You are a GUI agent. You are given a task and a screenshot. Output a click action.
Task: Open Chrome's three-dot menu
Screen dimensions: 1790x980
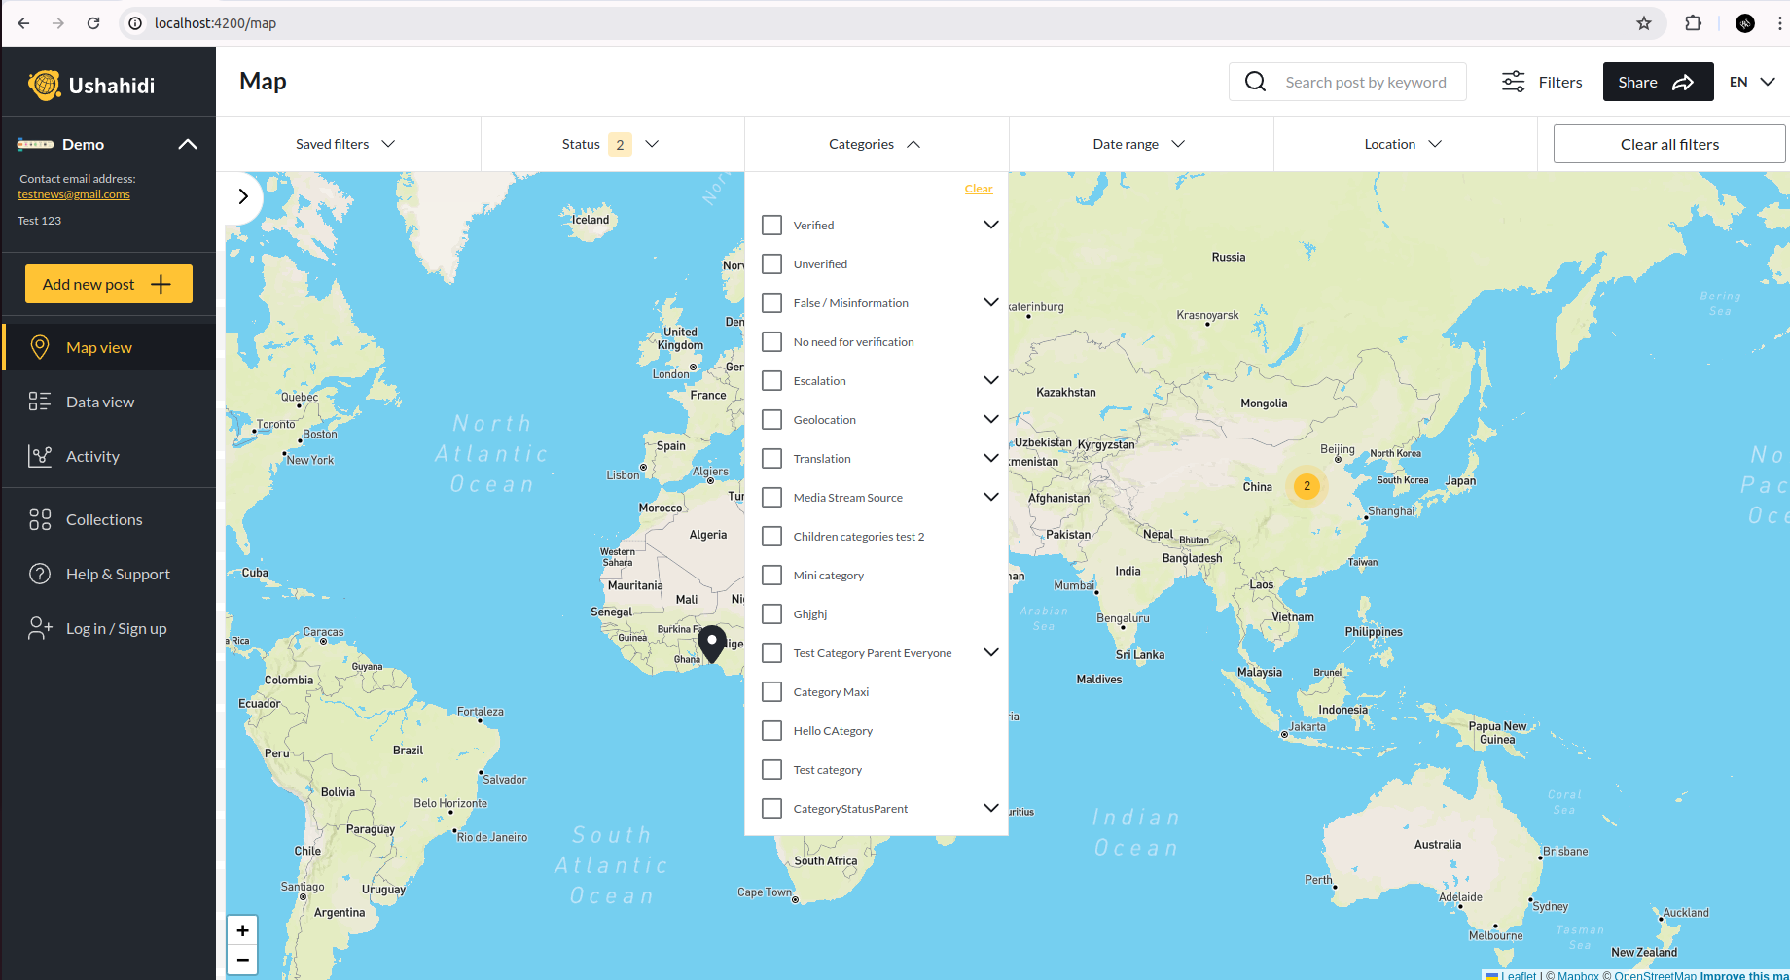(x=1779, y=23)
